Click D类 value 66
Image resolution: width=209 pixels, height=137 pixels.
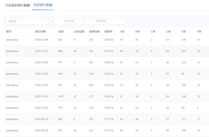pyautogui.click(x=167, y=96)
